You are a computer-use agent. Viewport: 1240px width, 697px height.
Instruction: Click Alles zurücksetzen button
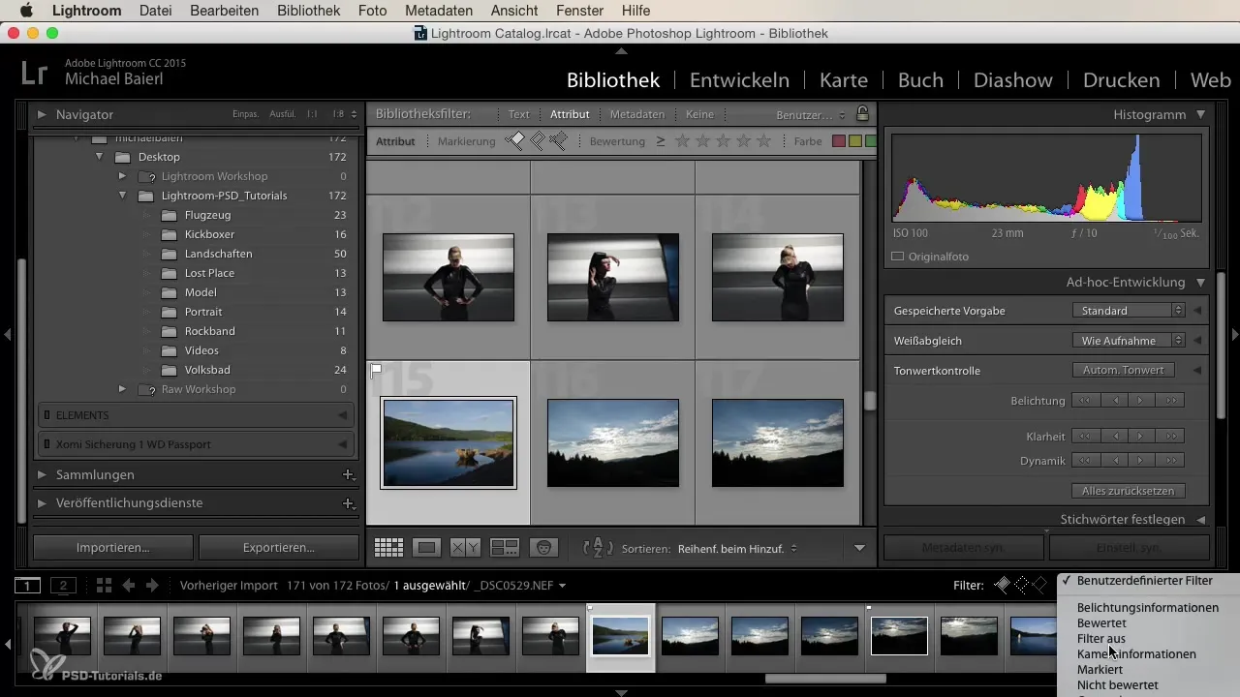click(1129, 491)
